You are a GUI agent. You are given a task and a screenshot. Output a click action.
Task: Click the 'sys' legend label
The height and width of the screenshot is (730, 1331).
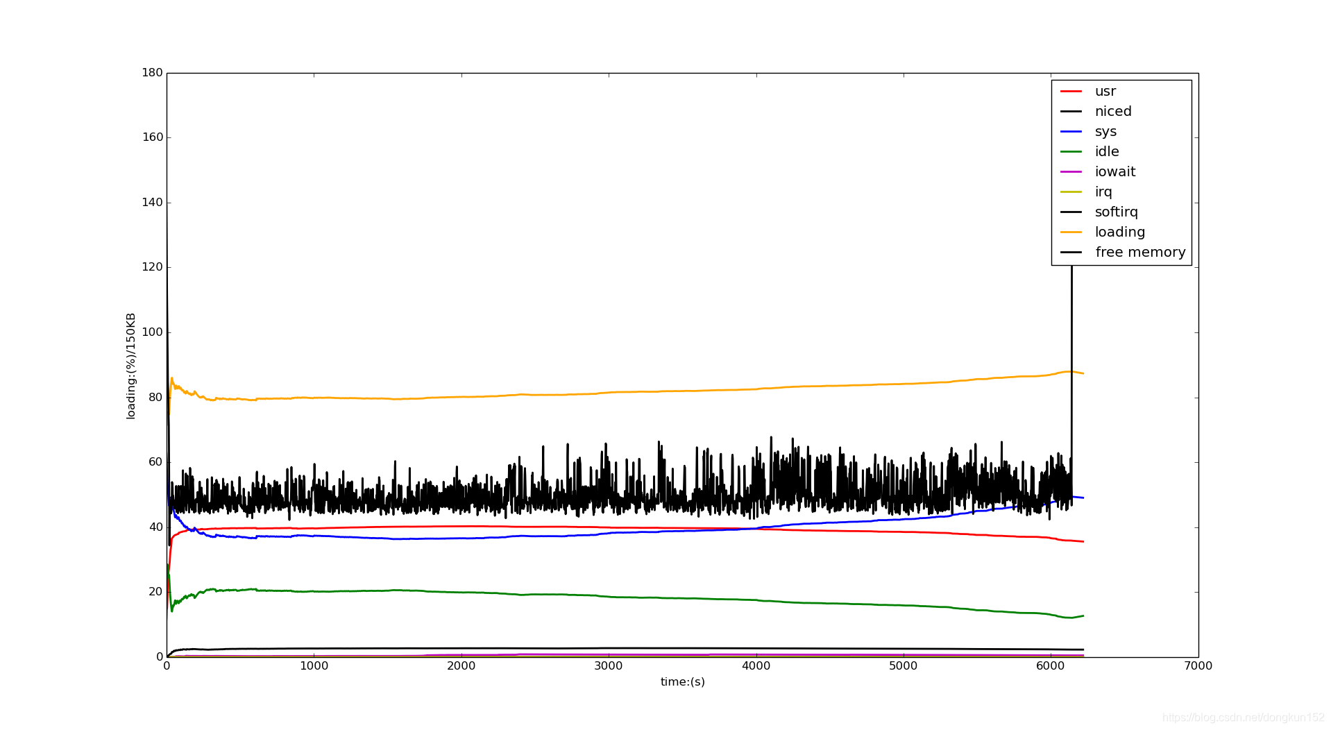click(x=1105, y=132)
